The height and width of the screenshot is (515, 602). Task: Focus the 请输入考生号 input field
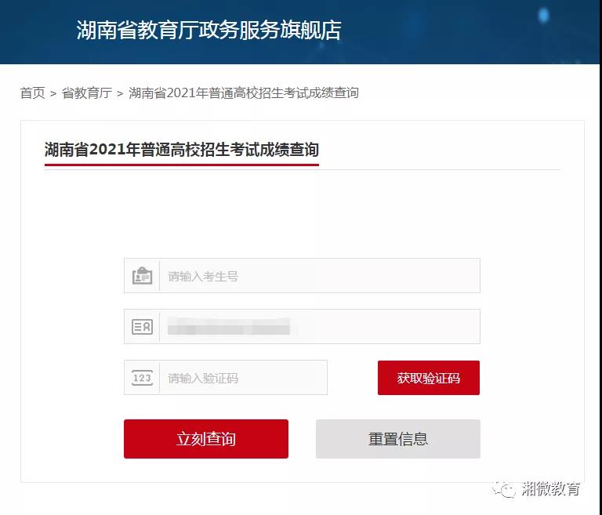[x=319, y=276]
